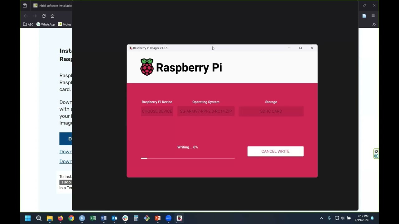The image size is (399, 224).
Task: Maximize the Raspberry Pi Imager window
Action: pos(300,48)
